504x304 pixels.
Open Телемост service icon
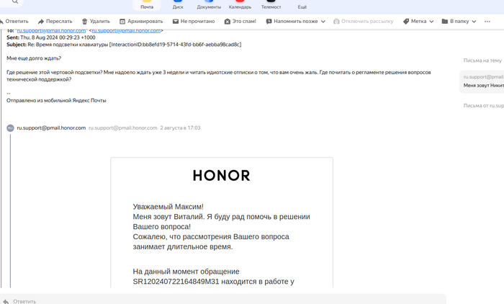pos(271,4)
